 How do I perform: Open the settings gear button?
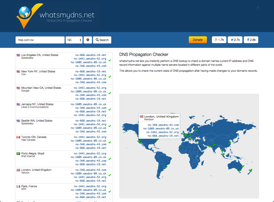pyautogui.click(x=88, y=40)
